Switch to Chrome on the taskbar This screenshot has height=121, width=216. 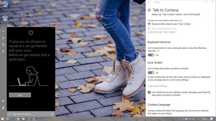pyautogui.click(x=29, y=119)
